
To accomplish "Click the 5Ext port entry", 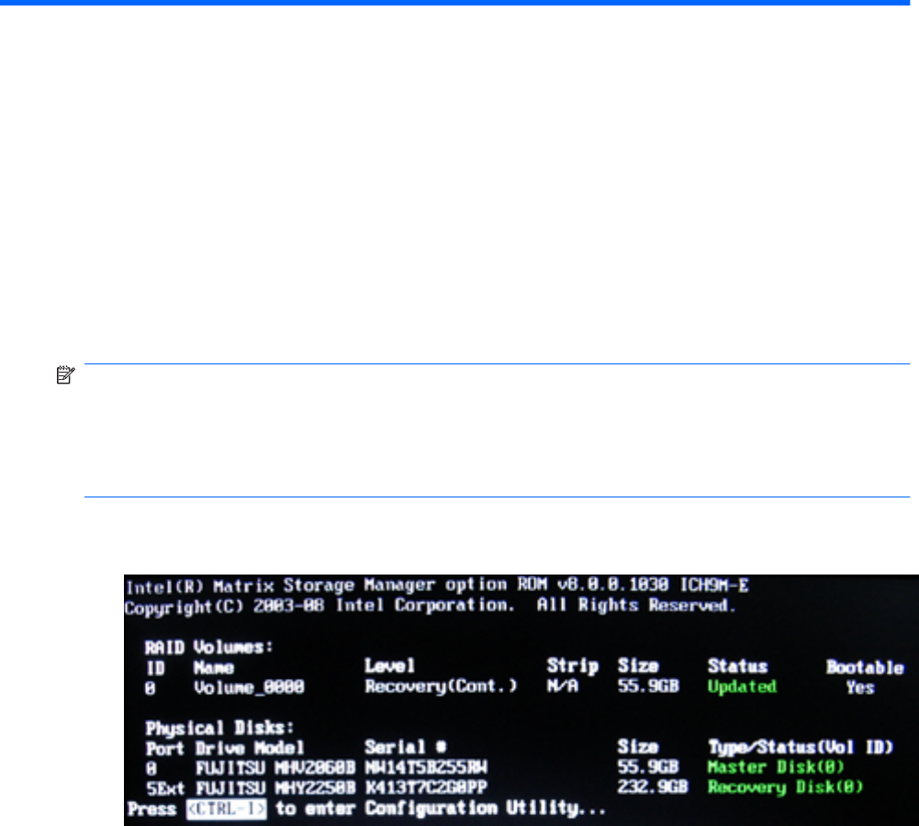I will coord(165,788).
